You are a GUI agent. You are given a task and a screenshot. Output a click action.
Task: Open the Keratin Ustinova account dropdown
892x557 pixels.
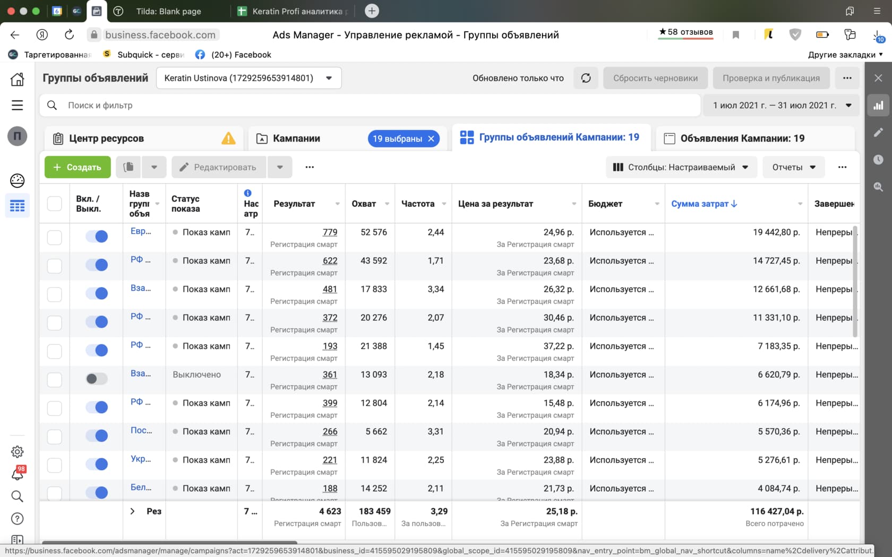248,78
